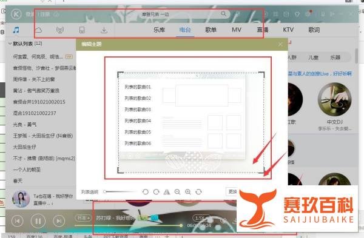Open the skin shirt icon in title bar

297,14
